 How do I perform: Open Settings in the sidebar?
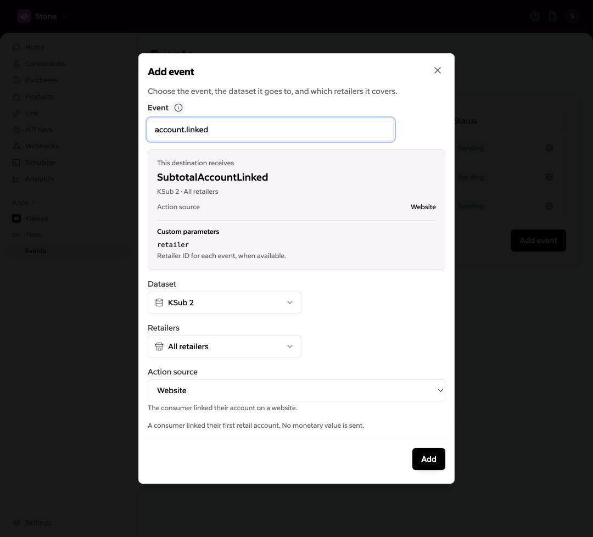(38, 523)
